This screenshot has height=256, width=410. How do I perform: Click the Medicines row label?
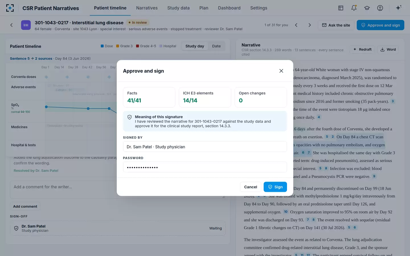click(x=19, y=127)
